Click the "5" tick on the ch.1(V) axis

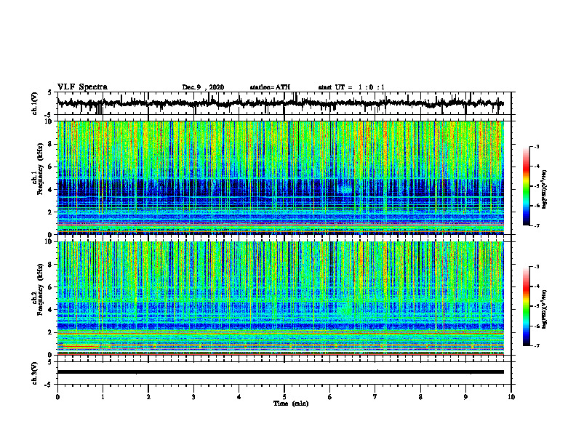[x=50, y=92]
